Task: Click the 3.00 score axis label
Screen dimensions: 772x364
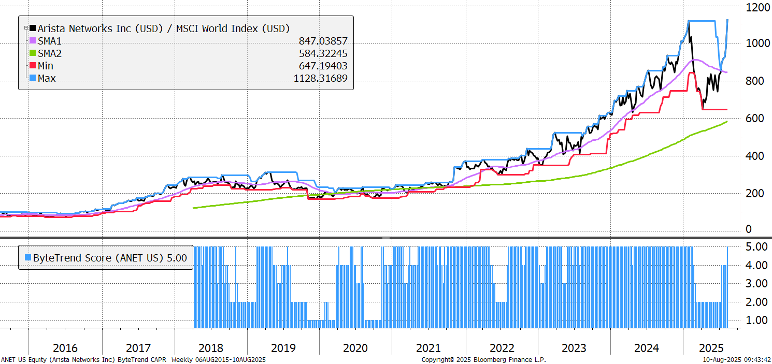Action: pos(756,283)
